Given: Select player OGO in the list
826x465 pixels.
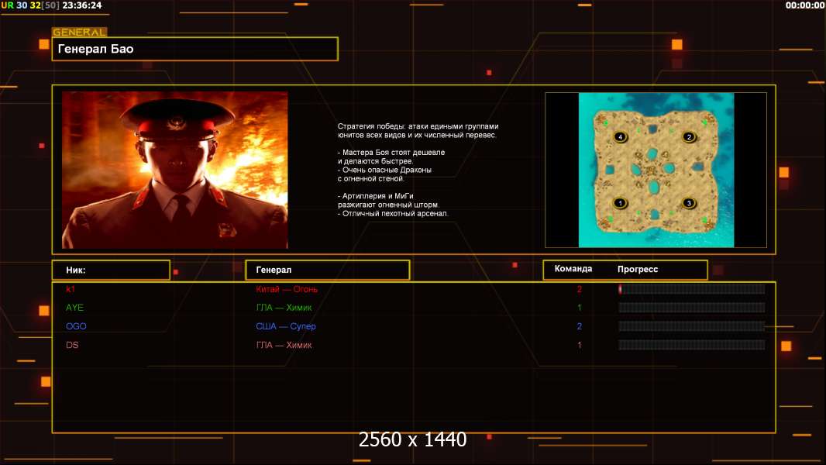Looking at the screenshot, I should click(x=76, y=326).
